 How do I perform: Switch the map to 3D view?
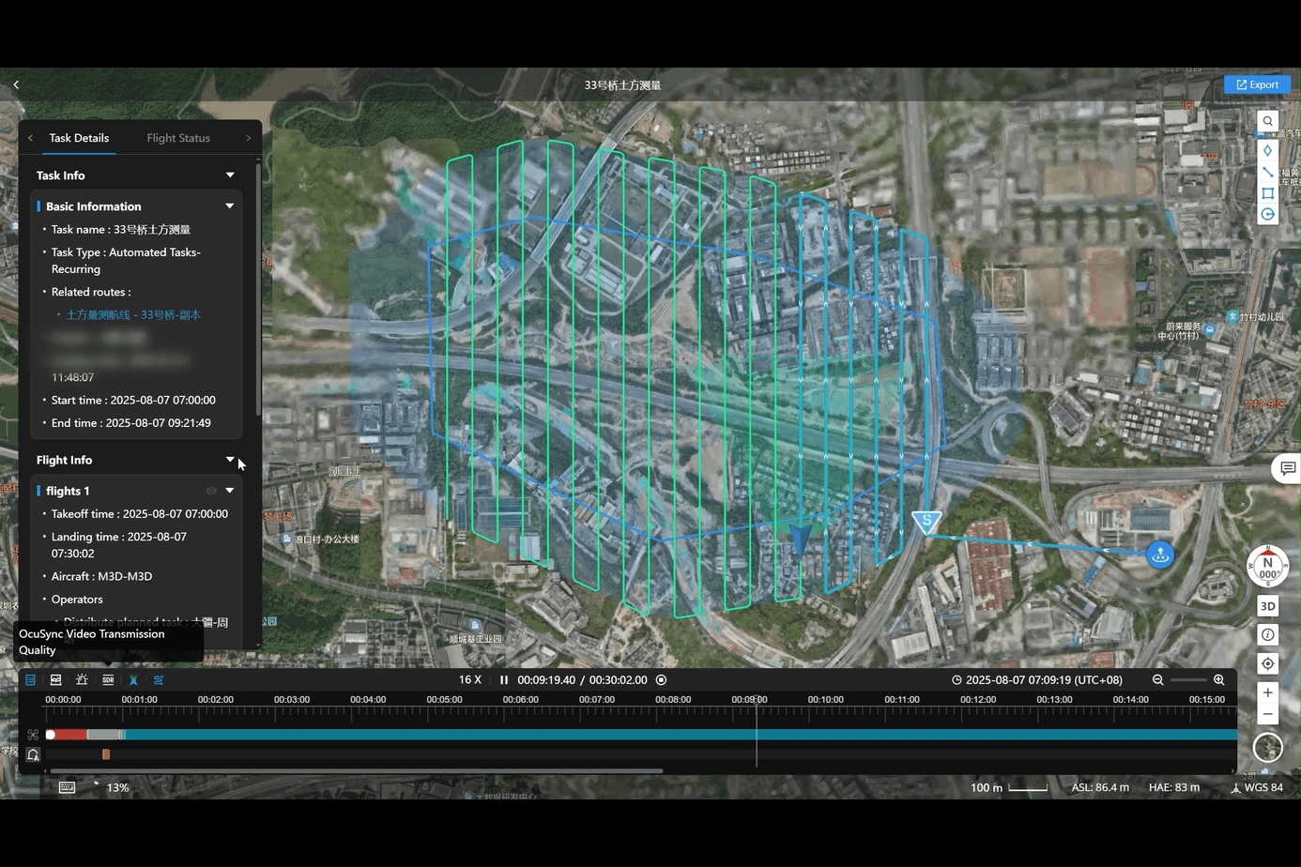[x=1267, y=606]
